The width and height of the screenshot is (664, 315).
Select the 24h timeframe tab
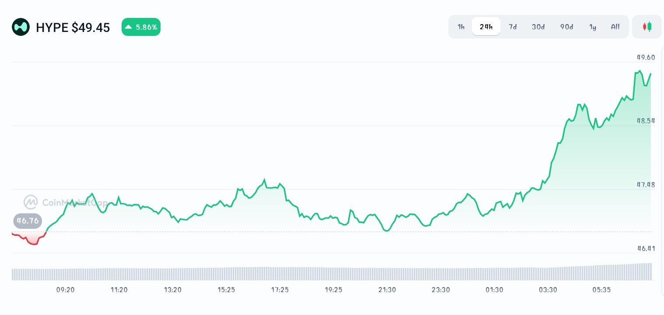point(486,27)
